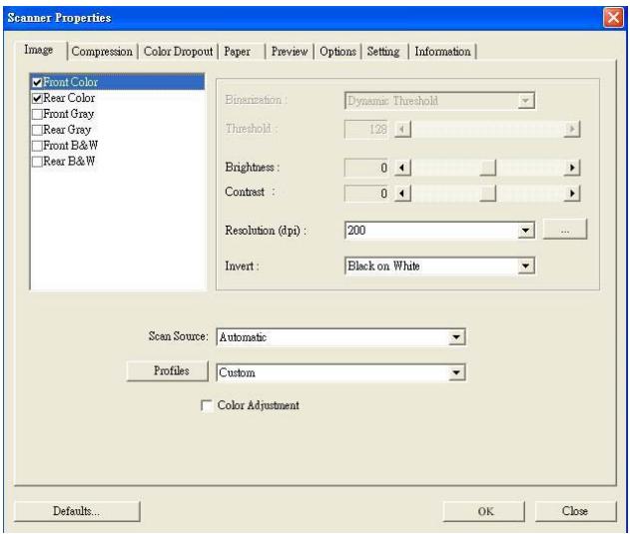Open the Color Dropout tab
Image resolution: width=630 pixels, height=534 pixels.
(x=185, y=53)
